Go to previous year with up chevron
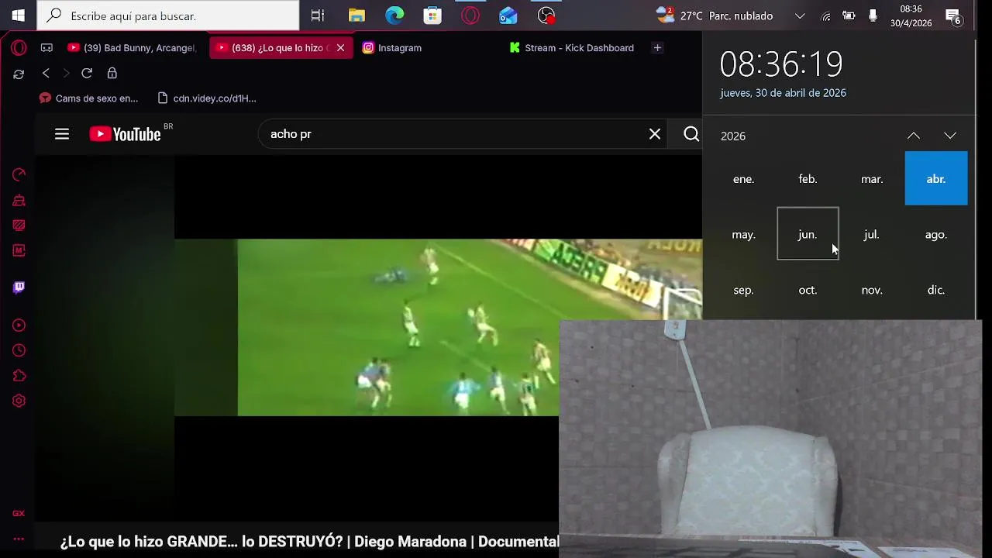This screenshot has height=558, width=992. tap(914, 136)
